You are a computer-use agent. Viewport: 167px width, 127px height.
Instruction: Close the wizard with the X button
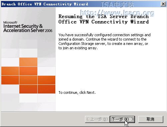click(163, 4)
